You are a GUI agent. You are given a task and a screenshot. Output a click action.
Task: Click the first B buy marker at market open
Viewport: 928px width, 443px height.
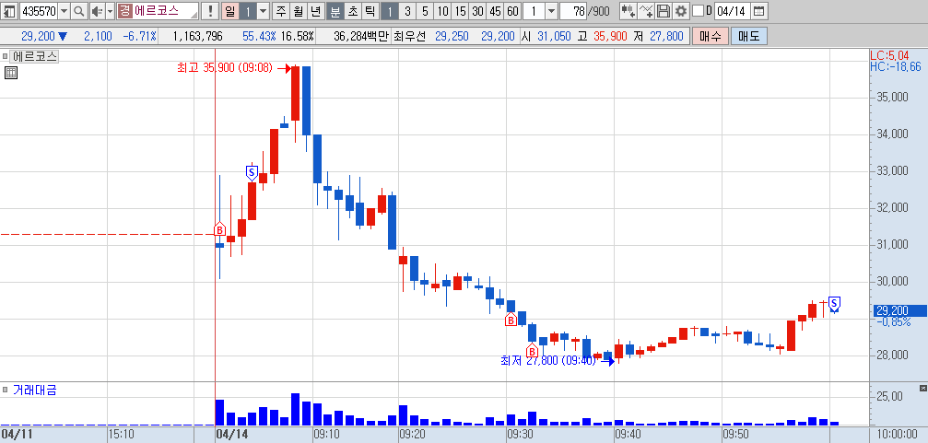point(219,229)
